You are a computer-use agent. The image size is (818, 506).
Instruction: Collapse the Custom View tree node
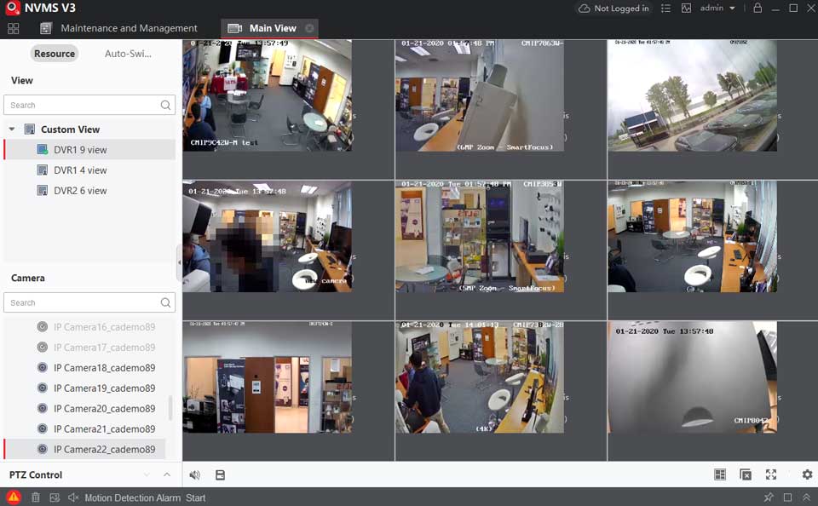pyautogui.click(x=12, y=129)
